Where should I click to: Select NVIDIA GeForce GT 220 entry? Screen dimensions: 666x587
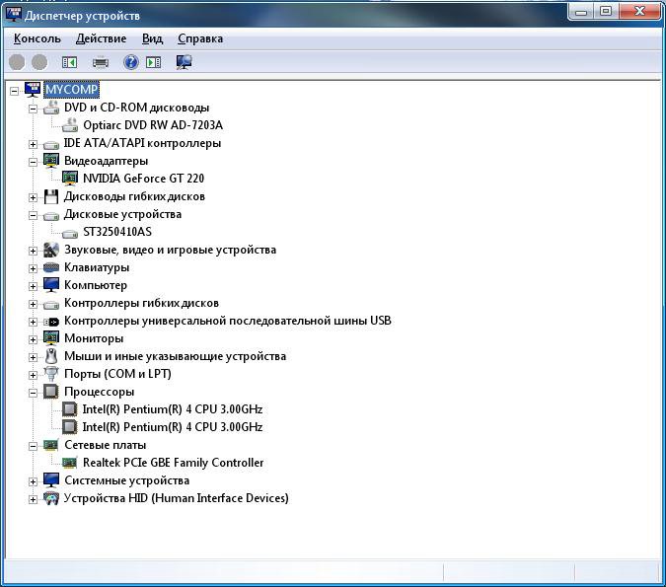(x=144, y=179)
